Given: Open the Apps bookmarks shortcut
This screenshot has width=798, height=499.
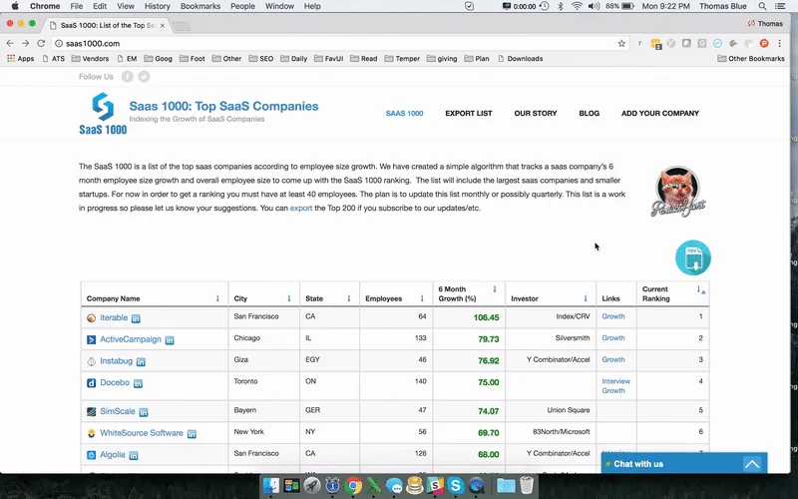Looking at the screenshot, I should point(20,59).
